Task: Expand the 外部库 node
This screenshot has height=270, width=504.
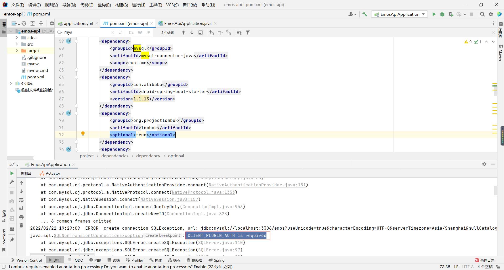Action: [x=11, y=83]
